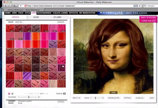Open 1-CLICK LOOKS

(x=60, y=13)
